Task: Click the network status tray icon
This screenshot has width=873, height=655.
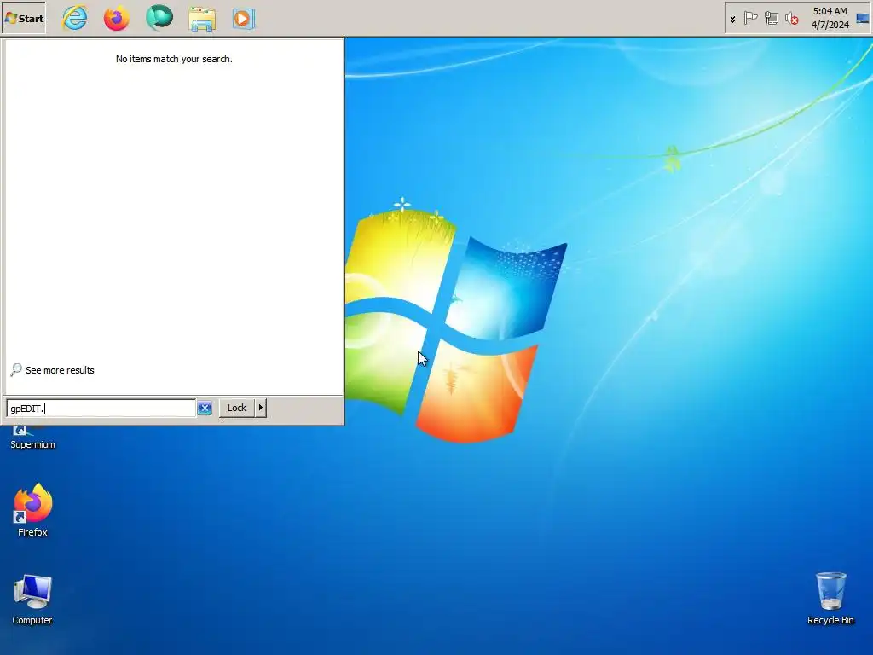Action: pyautogui.click(x=771, y=19)
